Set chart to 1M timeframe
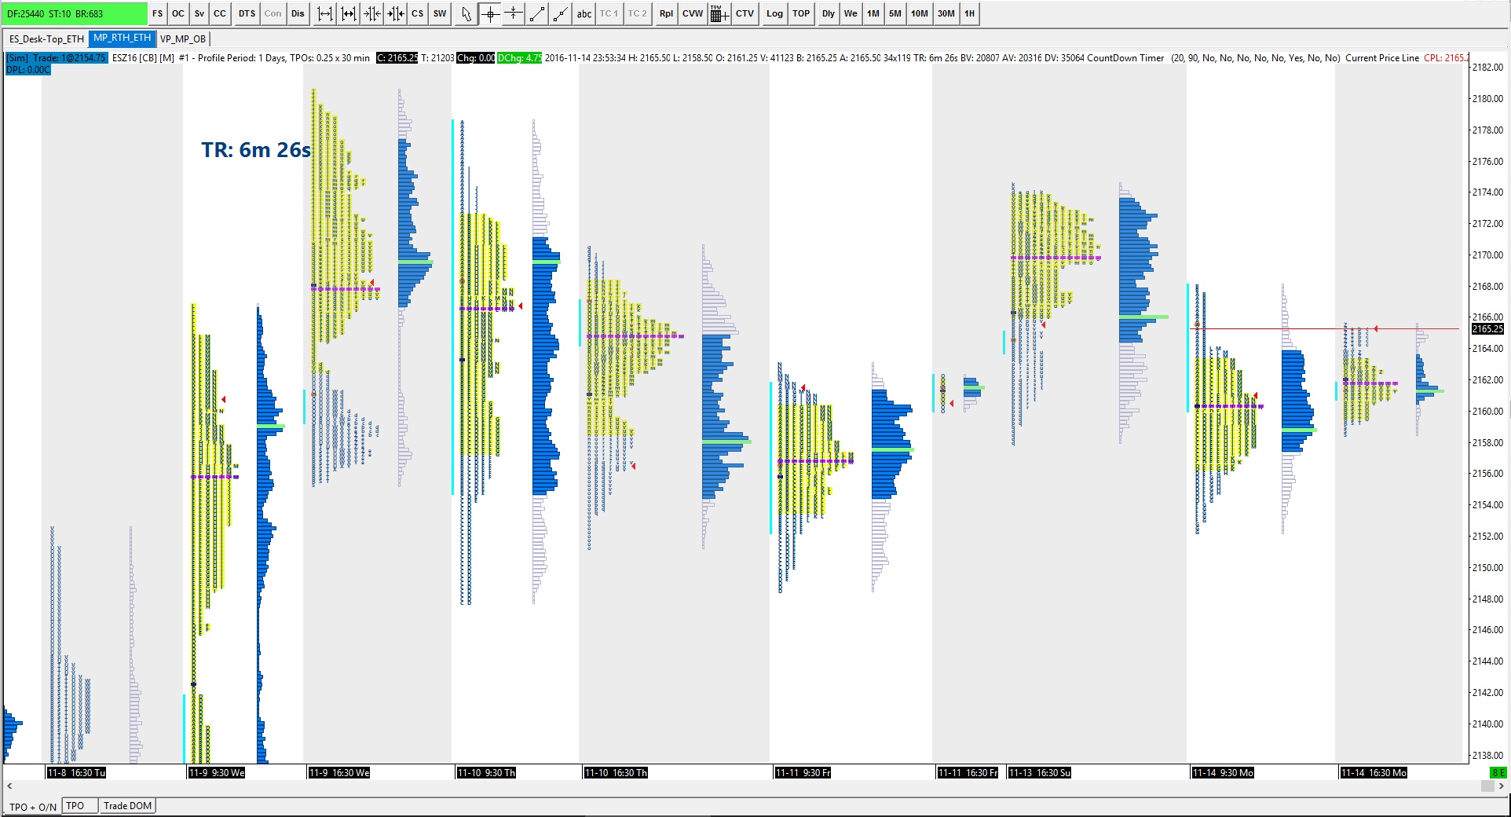The image size is (1511, 817). coord(873,14)
